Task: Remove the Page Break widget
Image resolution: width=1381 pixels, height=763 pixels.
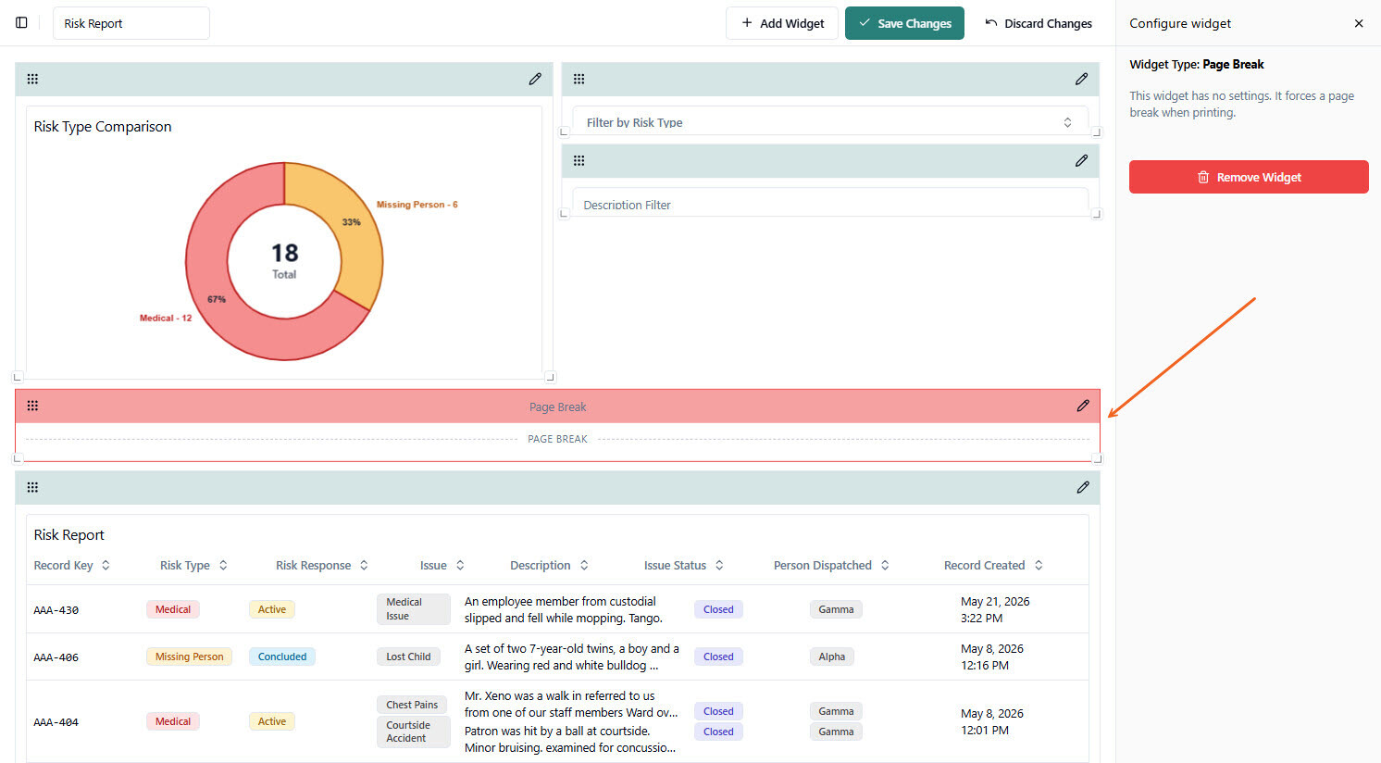Action: point(1249,177)
